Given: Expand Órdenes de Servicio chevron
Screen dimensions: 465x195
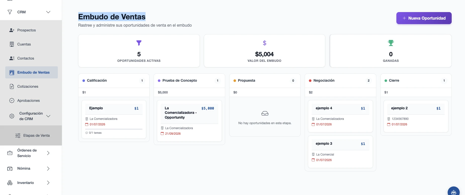Looking at the screenshot, I should (x=48, y=153).
